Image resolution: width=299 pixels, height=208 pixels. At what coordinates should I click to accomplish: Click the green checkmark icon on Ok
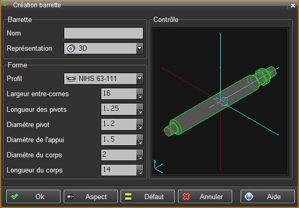15,197
